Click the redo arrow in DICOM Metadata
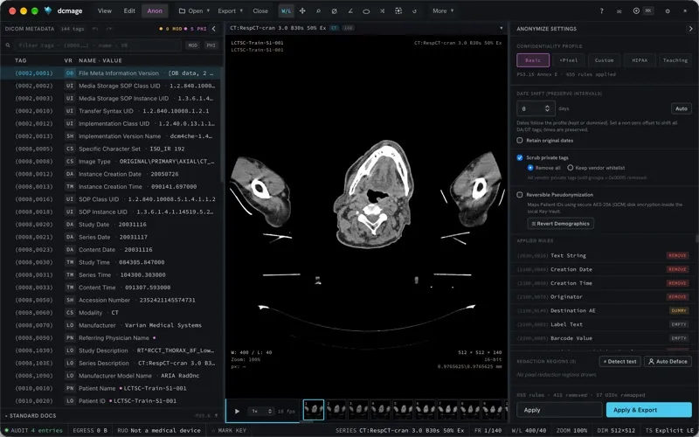699x437 pixels. [108, 29]
